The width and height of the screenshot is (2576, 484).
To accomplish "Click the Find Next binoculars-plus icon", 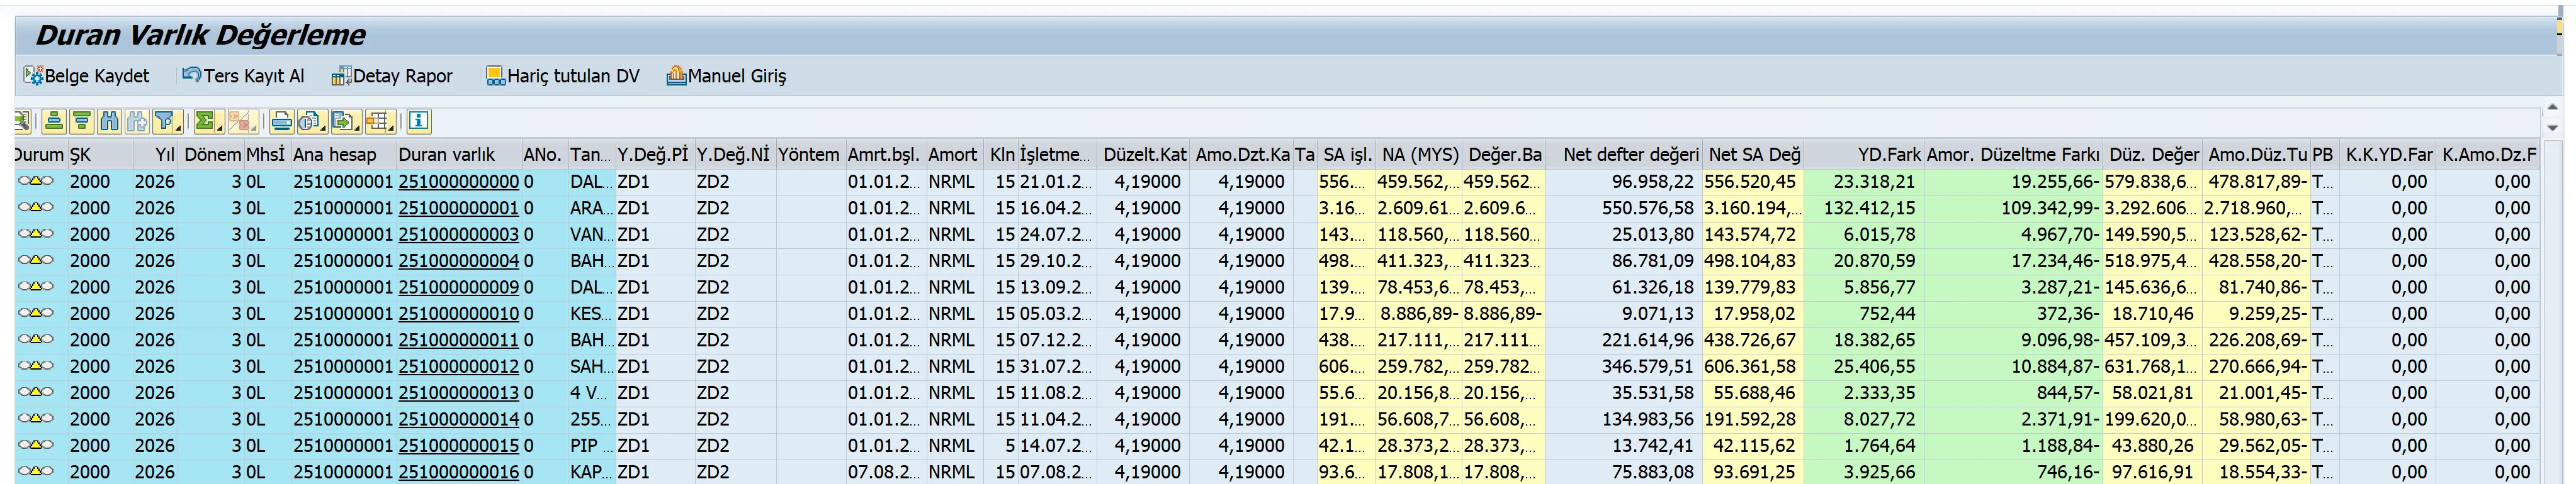I will click(137, 122).
